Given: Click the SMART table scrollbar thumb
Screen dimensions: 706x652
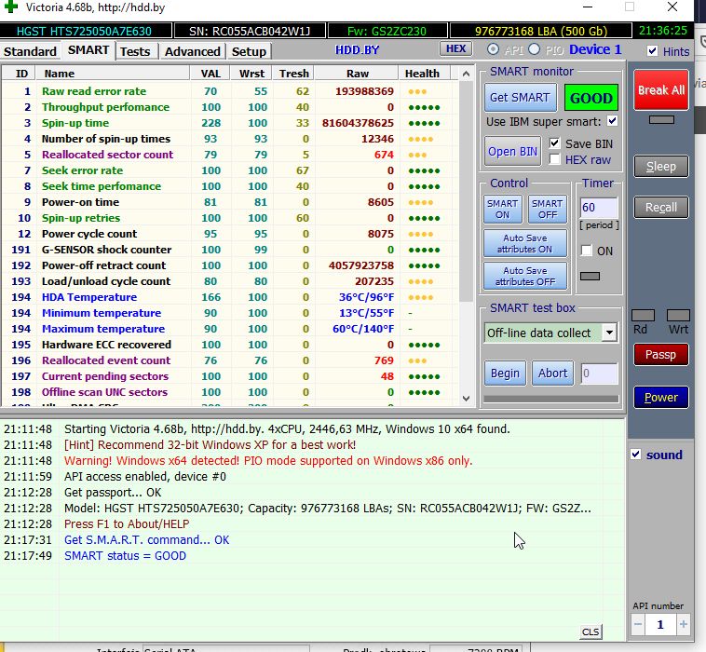Looking at the screenshot, I should pos(466,191).
